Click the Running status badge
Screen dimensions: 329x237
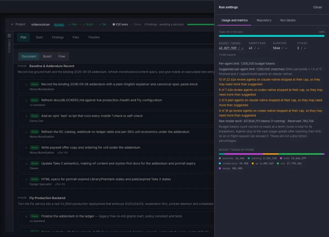[x=59, y=25]
